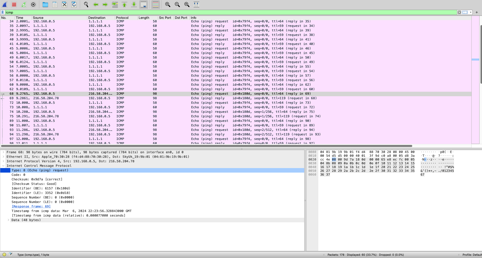Sort by the Destination column header
The width and height of the screenshot is (482, 258).
pyautogui.click(x=101, y=18)
